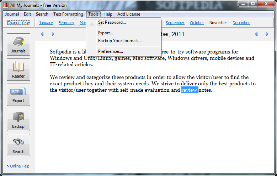Click the left-side previous arrow by date header

(42, 34)
